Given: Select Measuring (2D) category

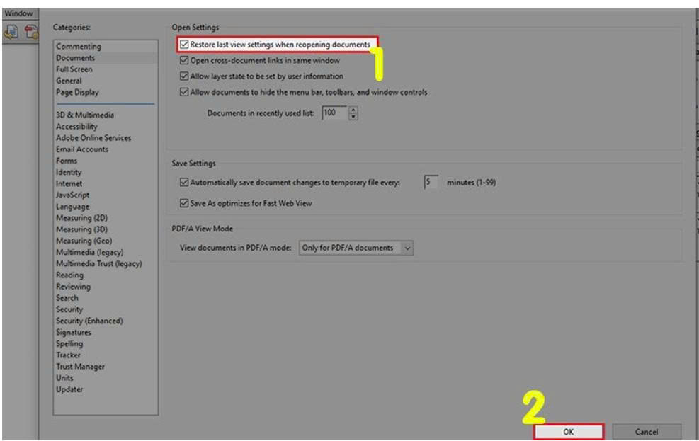Looking at the screenshot, I should pyautogui.click(x=81, y=218).
